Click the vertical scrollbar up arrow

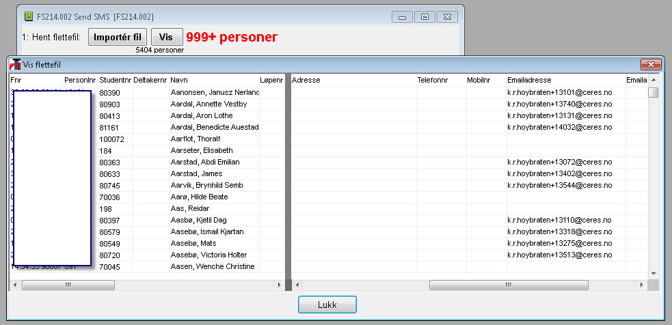tap(653, 80)
